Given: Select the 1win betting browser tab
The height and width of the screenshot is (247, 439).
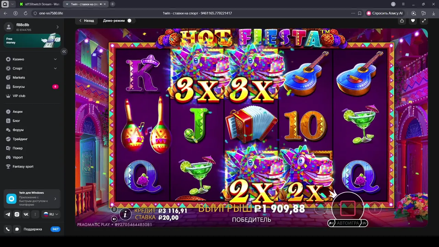Looking at the screenshot, I should [85, 4].
